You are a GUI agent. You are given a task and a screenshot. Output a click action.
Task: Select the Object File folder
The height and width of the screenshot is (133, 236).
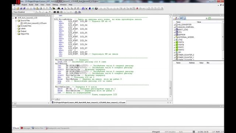click(25, 34)
